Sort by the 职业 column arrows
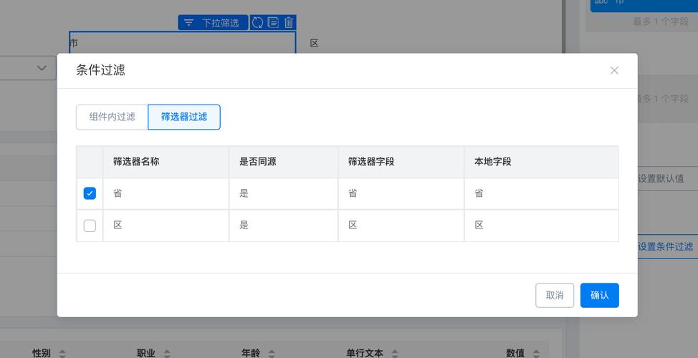 [167, 353]
